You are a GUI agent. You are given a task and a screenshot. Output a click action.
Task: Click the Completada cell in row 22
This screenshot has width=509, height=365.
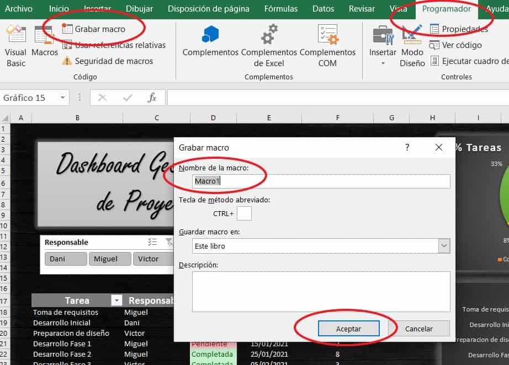213,355
